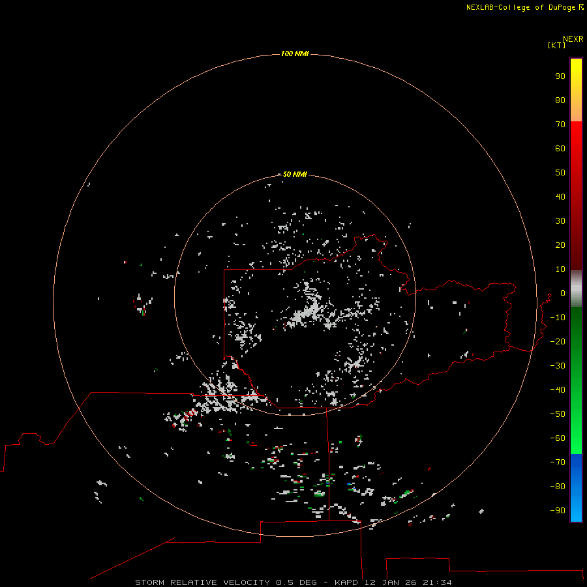Click the NEXLAB-College of DuPage credit text

coord(520,7)
